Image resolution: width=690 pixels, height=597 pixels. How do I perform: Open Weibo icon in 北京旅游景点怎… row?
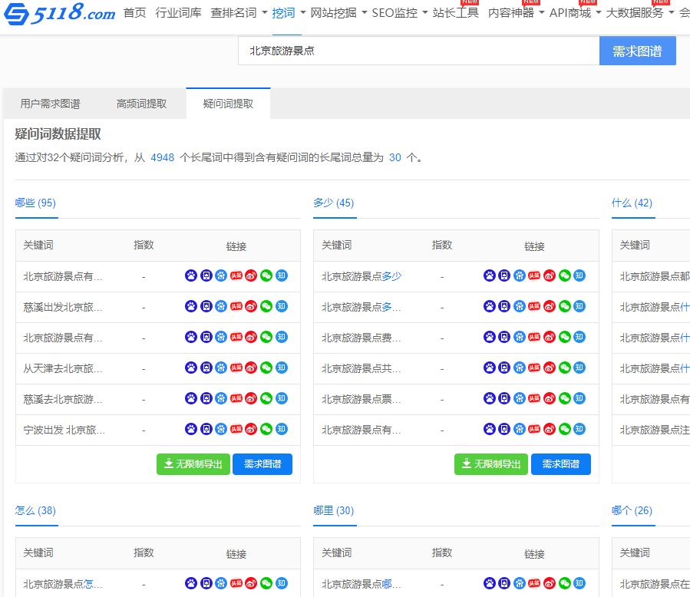coord(251,583)
